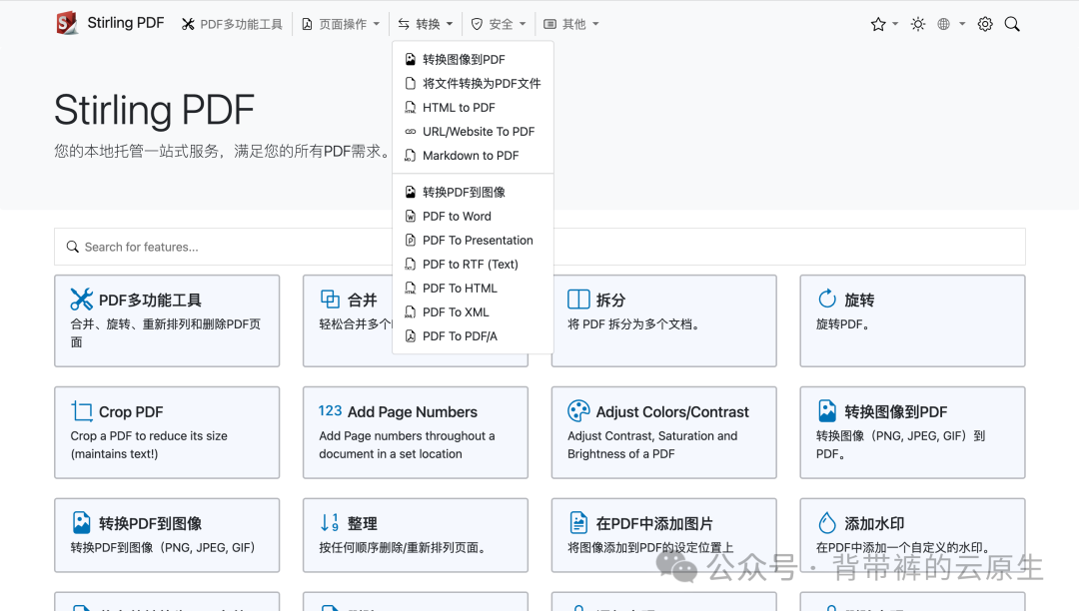Click the Adjust Colors/Contrast palette icon

[578, 411]
